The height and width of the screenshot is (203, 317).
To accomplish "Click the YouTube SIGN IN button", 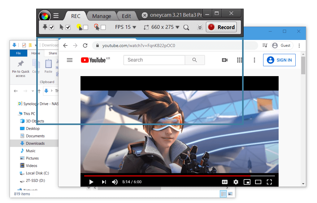I will pos(279,60).
